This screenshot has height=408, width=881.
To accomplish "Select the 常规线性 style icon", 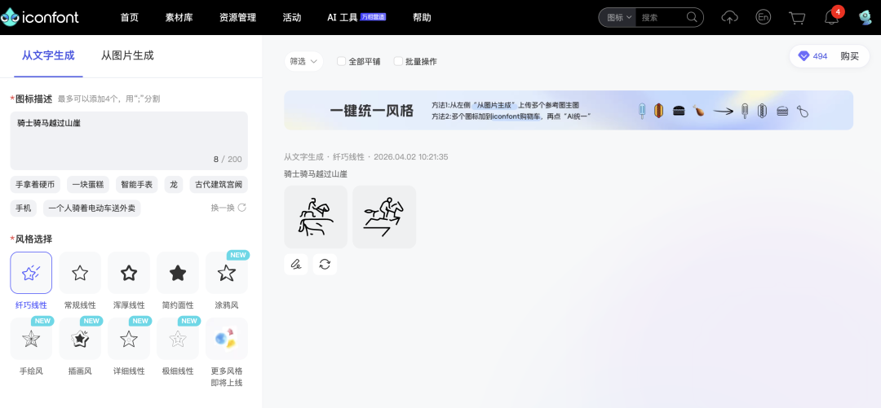I will (x=80, y=273).
